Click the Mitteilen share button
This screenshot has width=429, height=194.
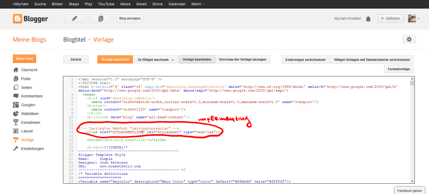click(x=390, y=18)
